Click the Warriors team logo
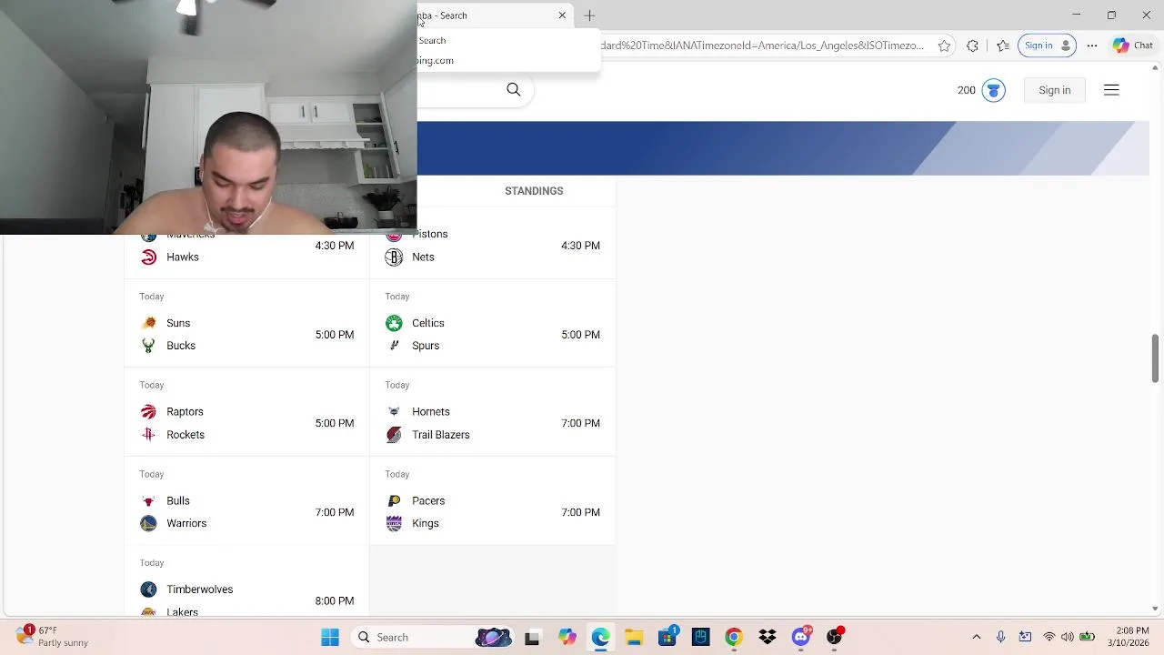Screen dimensions: 1164x655 click(x=148, y=523)
